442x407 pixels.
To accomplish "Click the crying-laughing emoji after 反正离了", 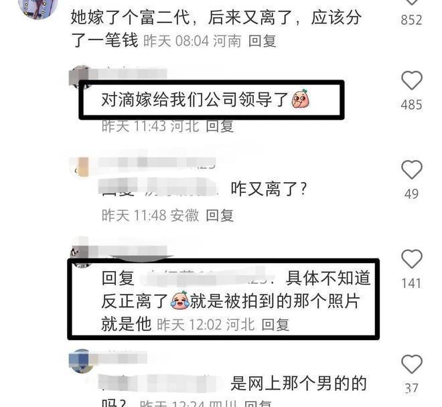I will click(179, 301).
